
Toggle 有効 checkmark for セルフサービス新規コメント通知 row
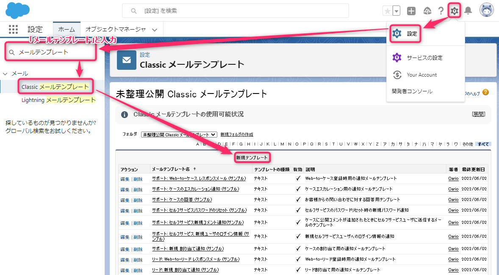pyautogui.click(x=298, y=223)
